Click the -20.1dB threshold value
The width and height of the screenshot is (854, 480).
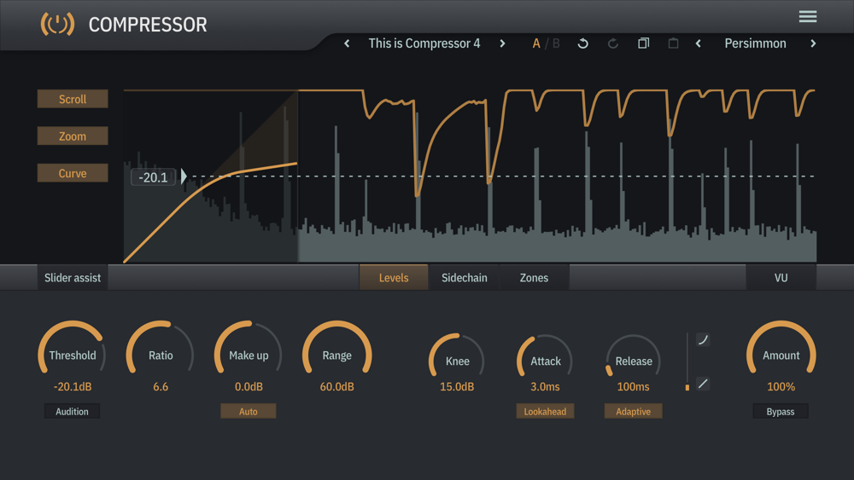click(x=73, y=386)
